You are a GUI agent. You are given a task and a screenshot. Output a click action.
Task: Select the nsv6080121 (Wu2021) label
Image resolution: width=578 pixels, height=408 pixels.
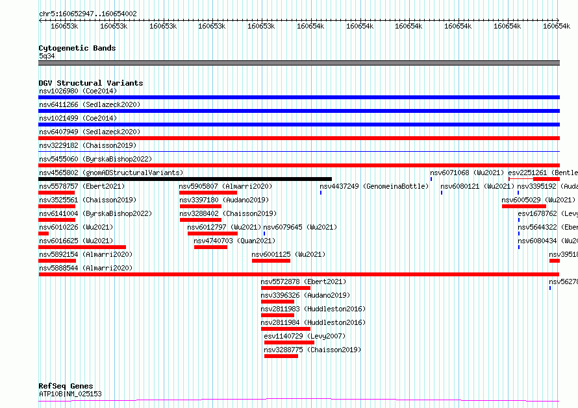click(477, 186)
